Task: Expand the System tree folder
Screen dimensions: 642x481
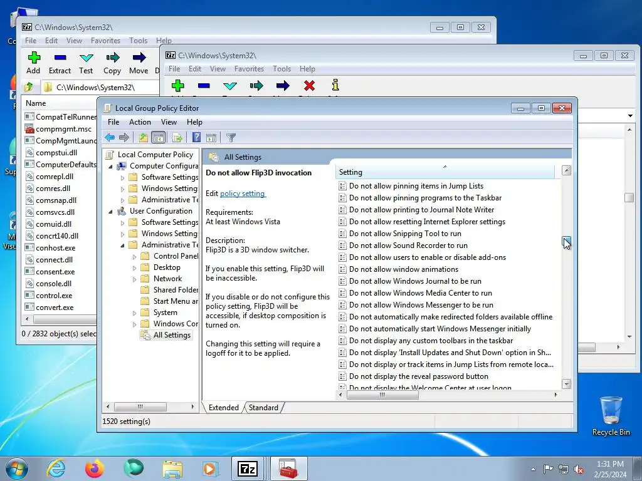Action: pos(134,313)
